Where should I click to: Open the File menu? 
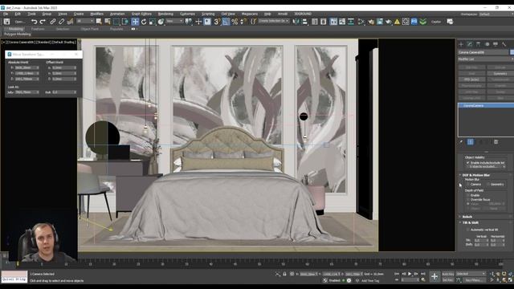click(x=6, y=14)
